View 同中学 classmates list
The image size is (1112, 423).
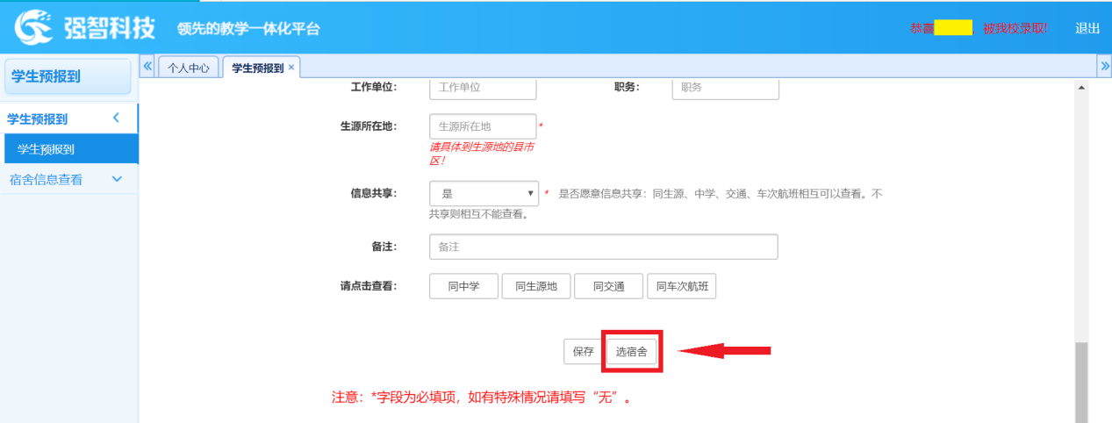click(x=463, y=286)
